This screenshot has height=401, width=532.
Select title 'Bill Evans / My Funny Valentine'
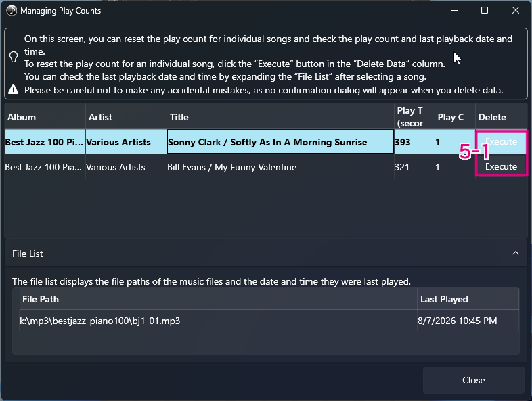(280, 167)
